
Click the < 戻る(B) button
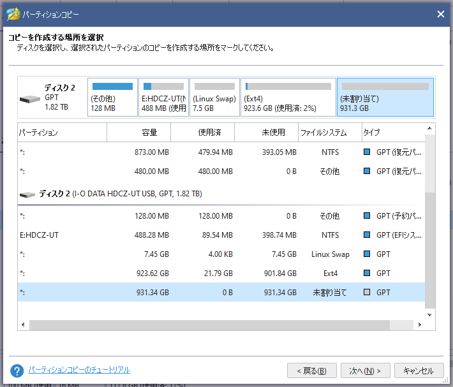pos(312,370)
